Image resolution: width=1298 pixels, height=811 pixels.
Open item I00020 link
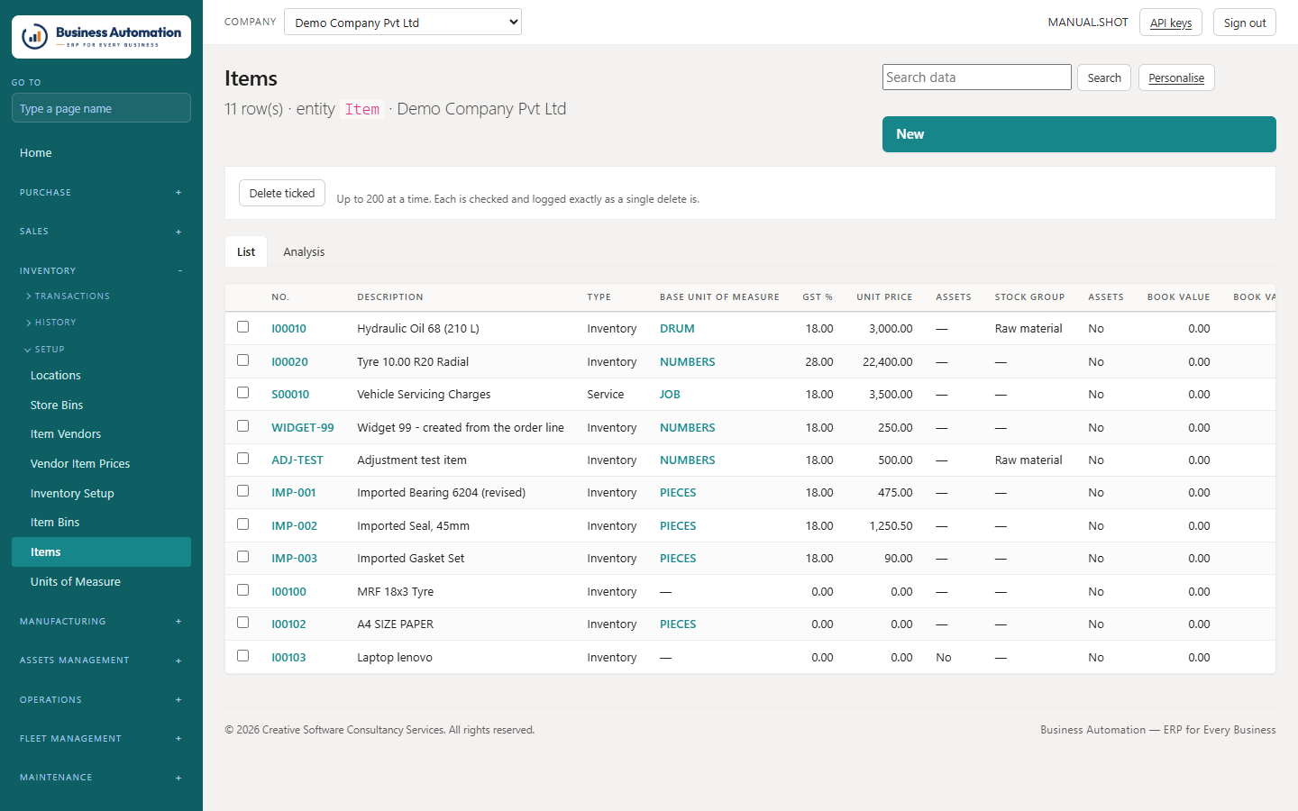click(x=289, y=362)
